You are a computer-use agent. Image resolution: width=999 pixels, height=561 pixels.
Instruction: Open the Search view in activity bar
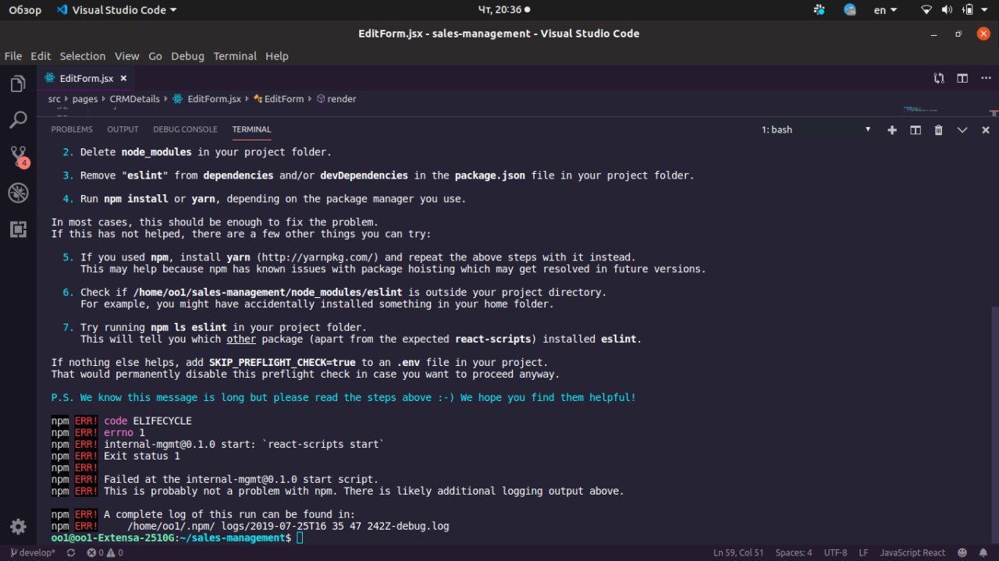[18, 120]
